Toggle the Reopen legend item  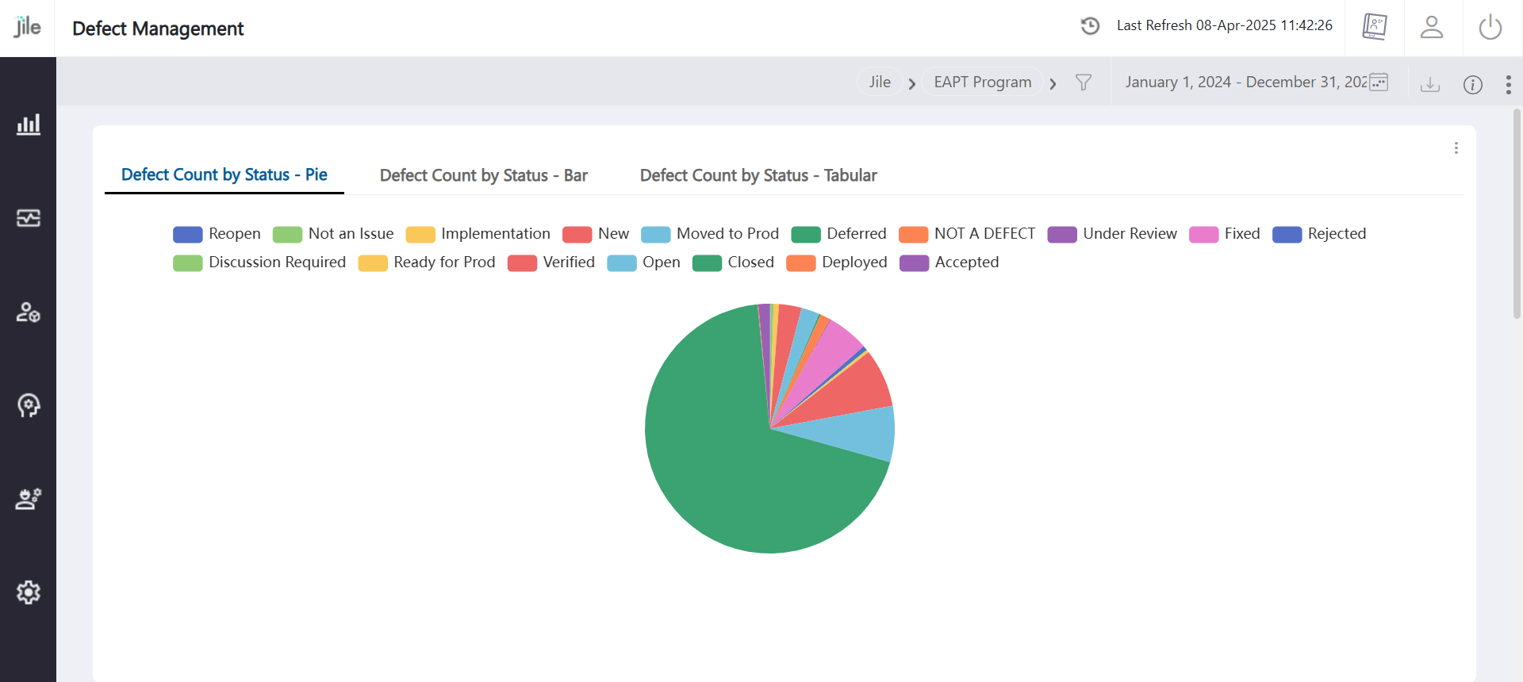coord(217,234)
